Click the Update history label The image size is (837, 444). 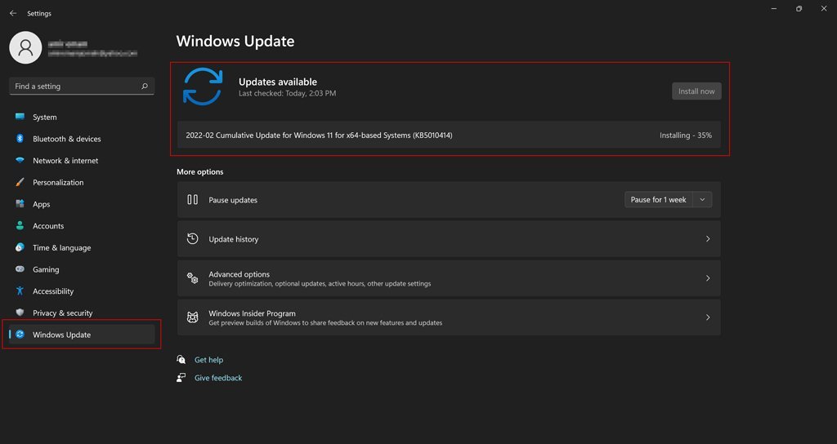pos(233,239)
